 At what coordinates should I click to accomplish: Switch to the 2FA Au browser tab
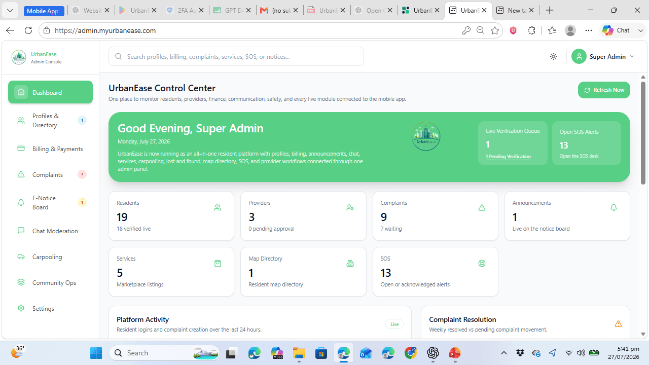(186, 10)
